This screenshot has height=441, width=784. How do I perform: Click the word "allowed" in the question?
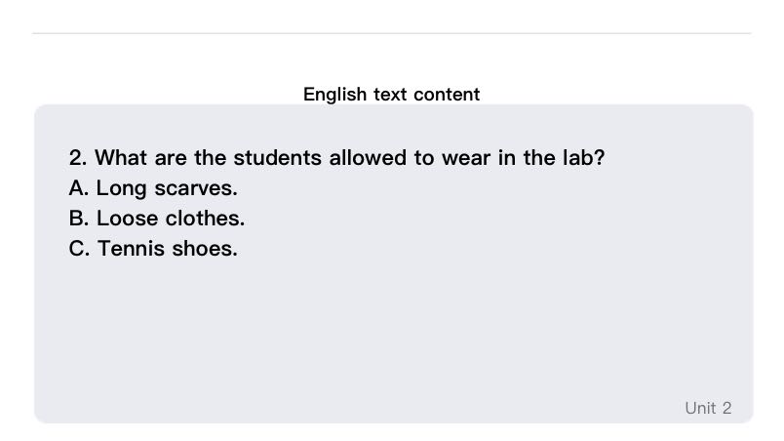[x=367, y=158]
